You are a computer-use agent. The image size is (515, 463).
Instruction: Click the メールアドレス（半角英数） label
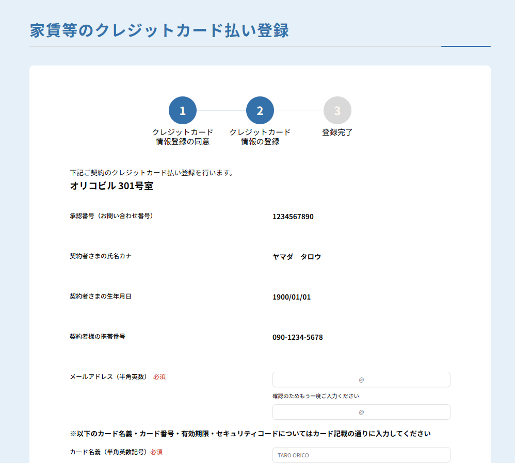[109, 377]
